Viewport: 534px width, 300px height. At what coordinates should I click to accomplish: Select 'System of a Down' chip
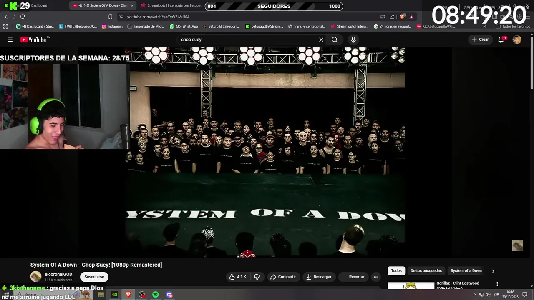[x=466, y=270]
